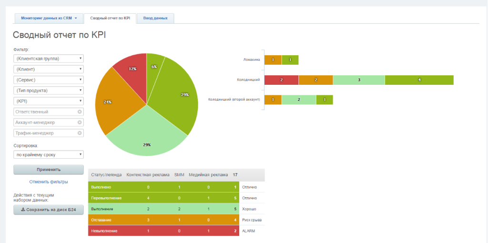
Task: Click the Отставание legend row
Action: [x=104, y=220]
